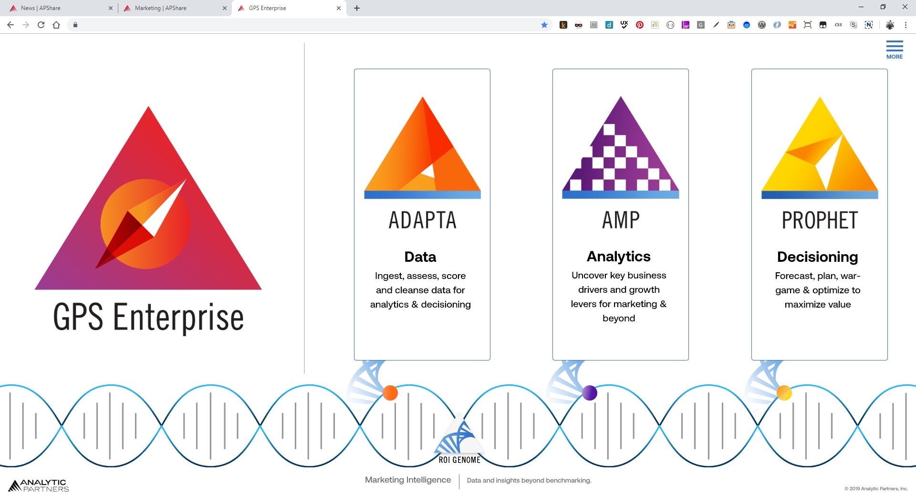View site security lock info
Screen dimensions: 916x495
pos(75,25)
